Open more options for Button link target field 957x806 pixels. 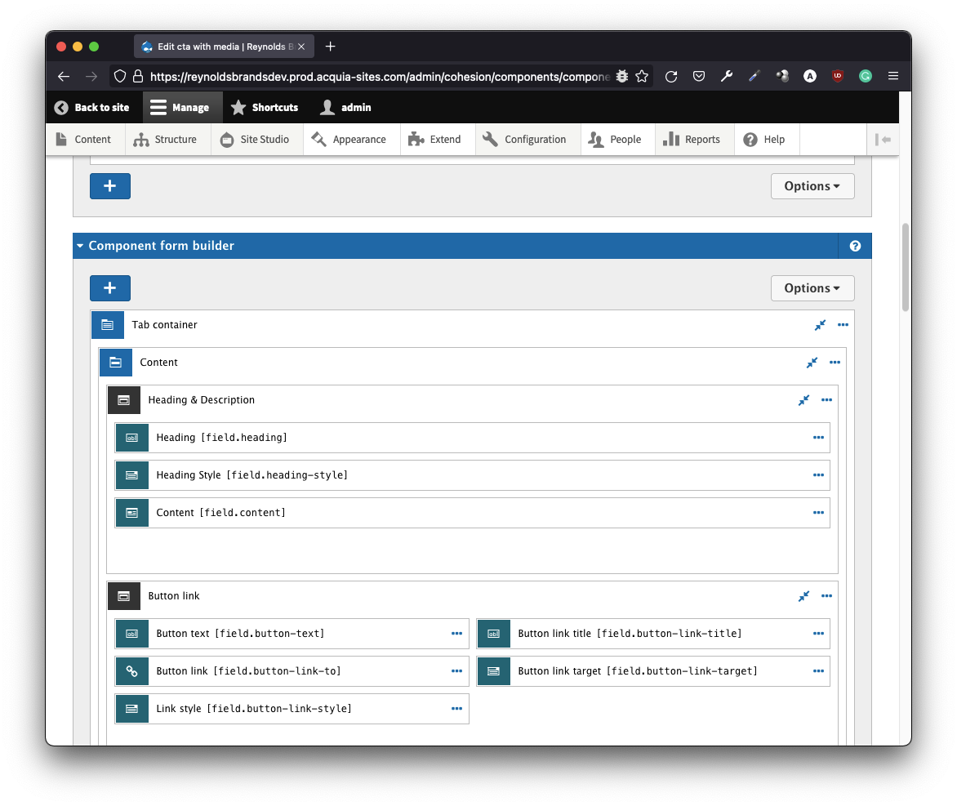818,671
